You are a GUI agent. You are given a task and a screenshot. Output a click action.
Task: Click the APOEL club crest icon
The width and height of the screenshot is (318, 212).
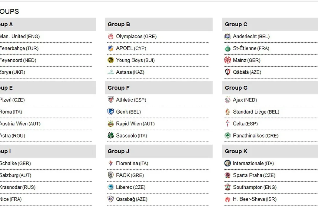click(x=111, y=48)
